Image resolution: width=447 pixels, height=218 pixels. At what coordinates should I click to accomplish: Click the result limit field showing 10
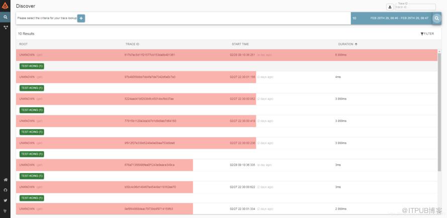(359, 18)
